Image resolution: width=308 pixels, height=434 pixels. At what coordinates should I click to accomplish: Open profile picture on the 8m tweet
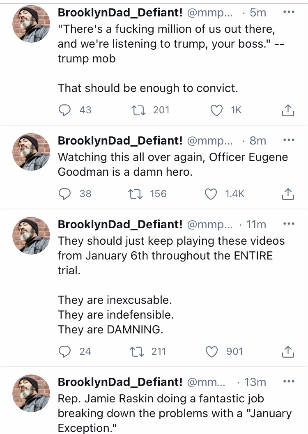tap(31, 152)
